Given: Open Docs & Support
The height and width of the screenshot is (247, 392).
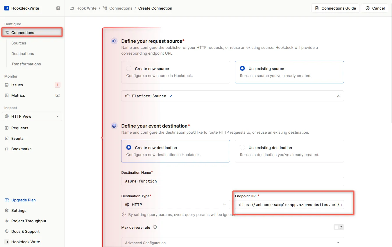Looking at the screenshot, I should click(x=25, y=231).
